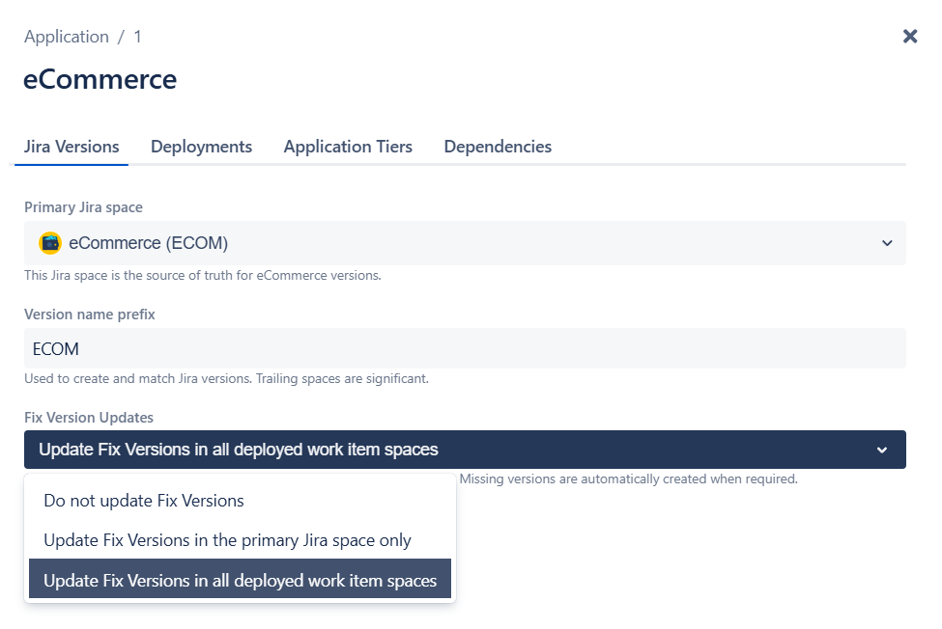Viewport: 942px width, 629px height.
Task: Click the eCommerce space wallet icon
Action: point(50,243)
